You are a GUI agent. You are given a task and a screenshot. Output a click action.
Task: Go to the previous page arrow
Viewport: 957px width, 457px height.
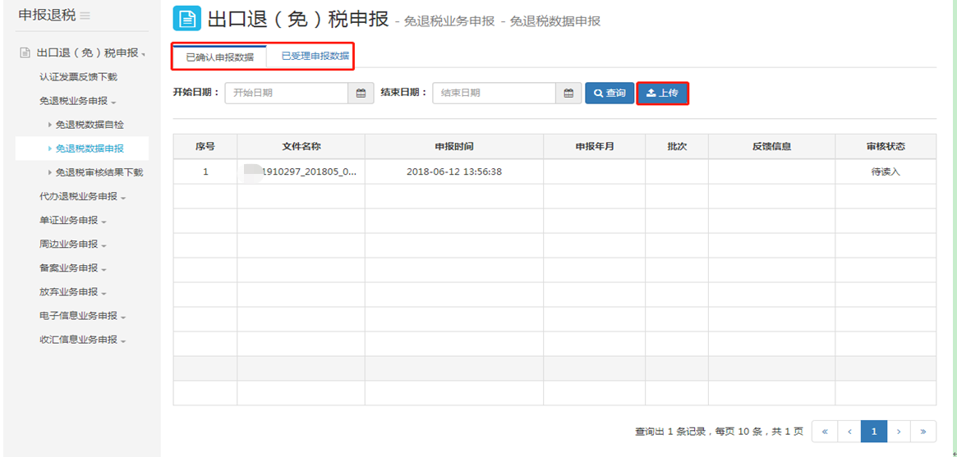[x=849, y=432]
